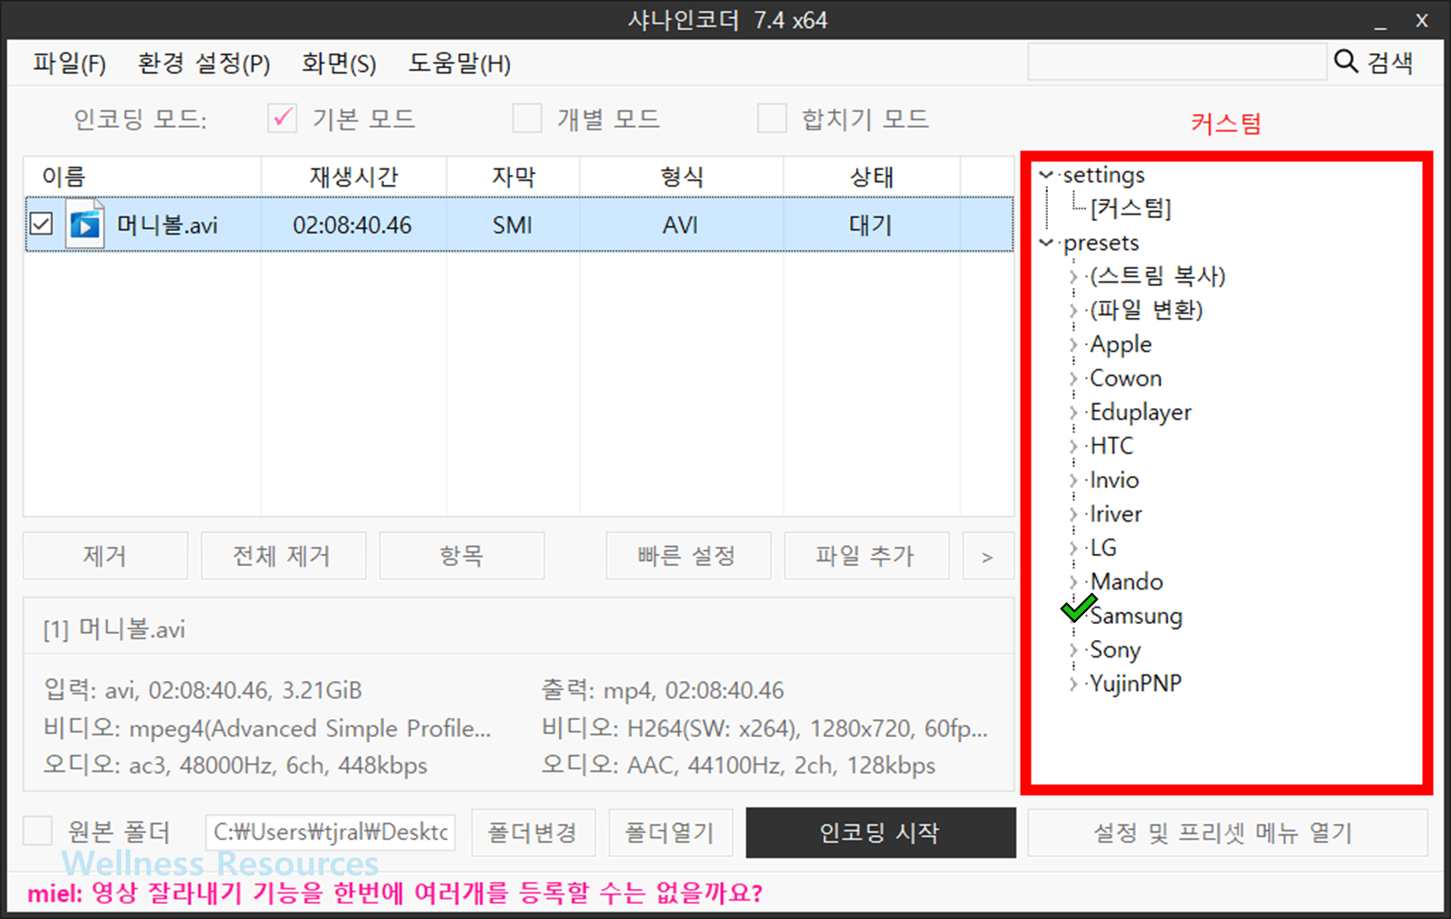The image size is (1451, 919).
Task: Sort by the 이름 column header
Action: (143, 177)
